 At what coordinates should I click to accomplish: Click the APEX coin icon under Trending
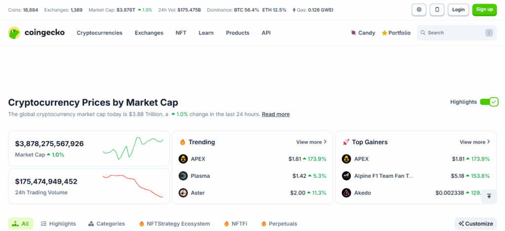183,159
